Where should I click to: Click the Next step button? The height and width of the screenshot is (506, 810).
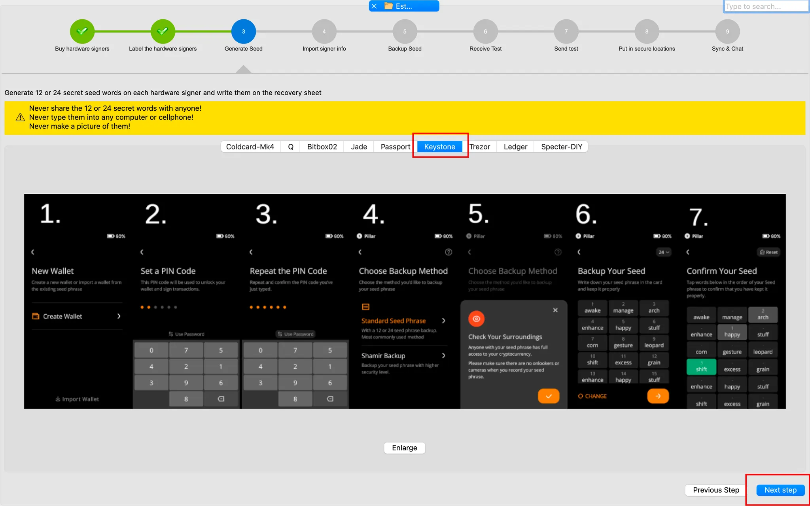(x=780, y=490)
